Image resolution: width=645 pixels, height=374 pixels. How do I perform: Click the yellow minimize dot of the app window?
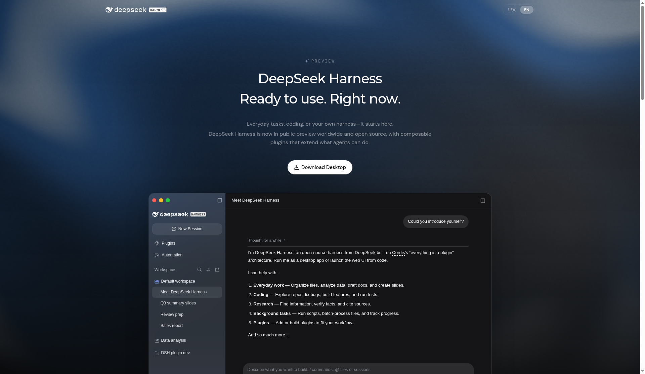coord(161,200)
